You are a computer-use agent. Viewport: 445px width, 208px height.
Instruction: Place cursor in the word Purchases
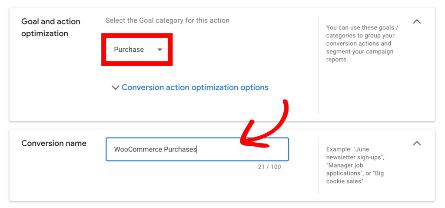pos(180,149)
